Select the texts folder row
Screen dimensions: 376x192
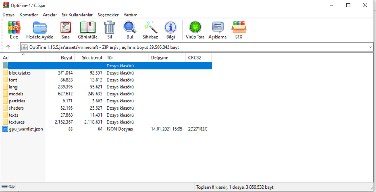click(106, 115)
